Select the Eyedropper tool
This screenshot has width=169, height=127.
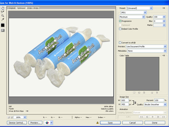tap(3, 19)
